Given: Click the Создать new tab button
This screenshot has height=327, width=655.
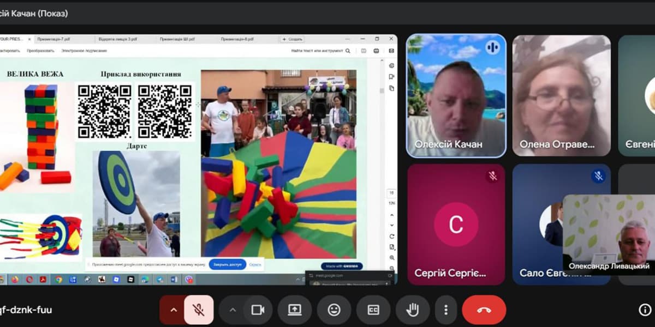Looking at the screenshot, I should [292, 39].
